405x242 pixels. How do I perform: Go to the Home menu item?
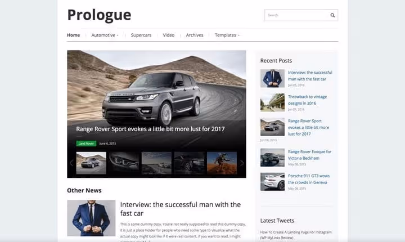(x=73, y=35)
